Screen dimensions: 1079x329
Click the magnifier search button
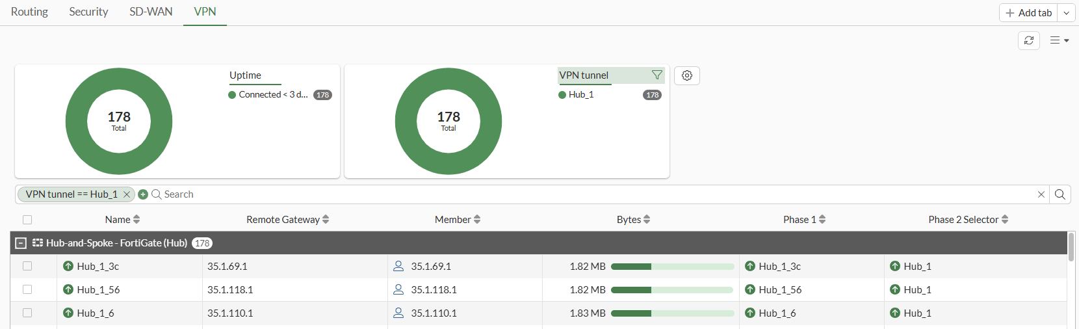pos(1060,194)
